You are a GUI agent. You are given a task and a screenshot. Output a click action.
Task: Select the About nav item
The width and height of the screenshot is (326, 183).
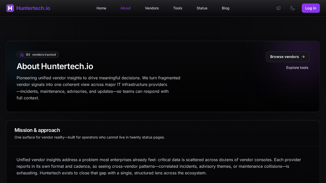[x=126, y=8]
